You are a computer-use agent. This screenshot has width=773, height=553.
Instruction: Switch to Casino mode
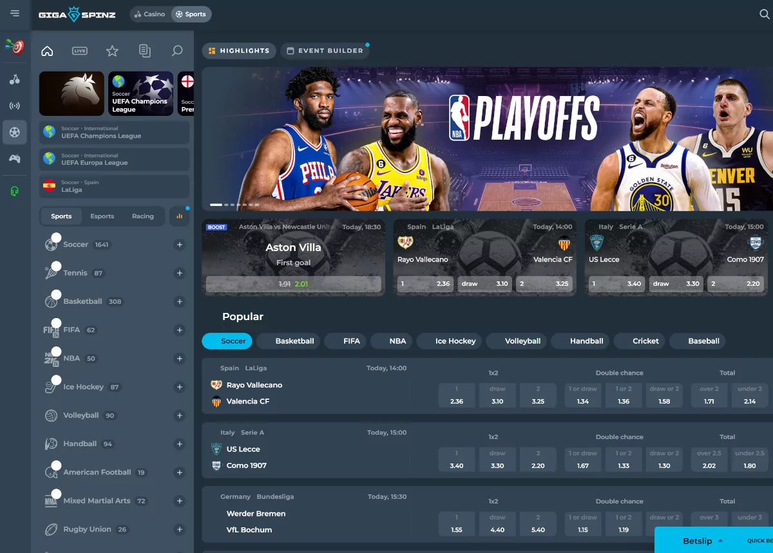(149, 14)
